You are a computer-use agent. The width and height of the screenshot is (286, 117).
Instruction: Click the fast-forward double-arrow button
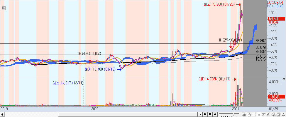(x=215, y=114)
